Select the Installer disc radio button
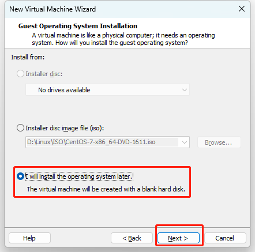This screenshot has width=255, height=252. tap(20, 74)
